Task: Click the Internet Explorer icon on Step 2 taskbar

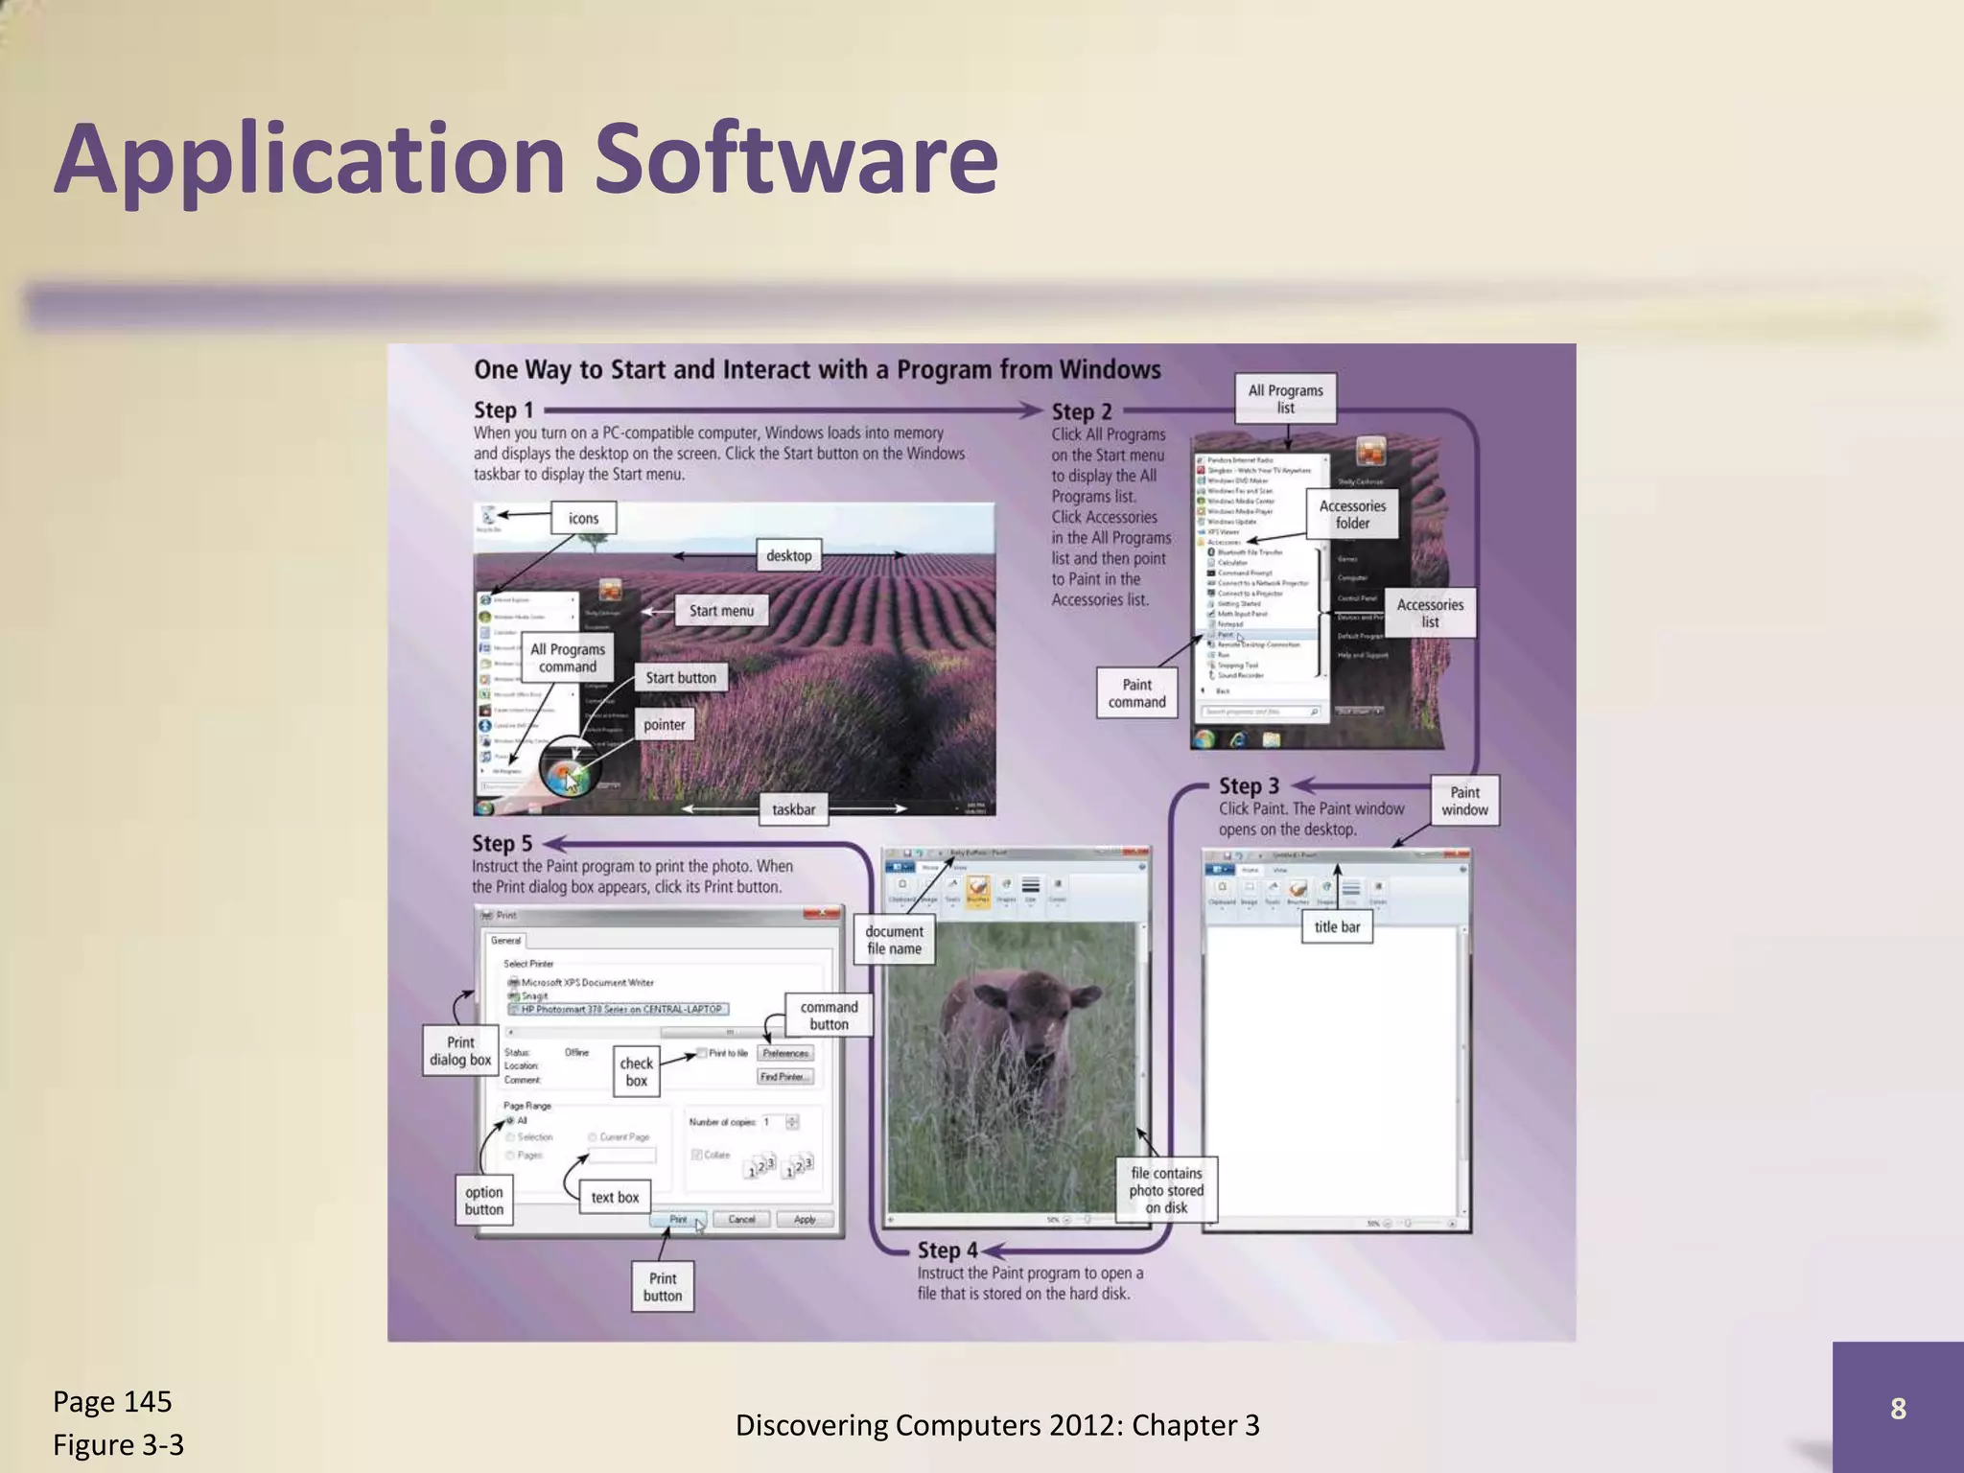Action: point(1238,739)
